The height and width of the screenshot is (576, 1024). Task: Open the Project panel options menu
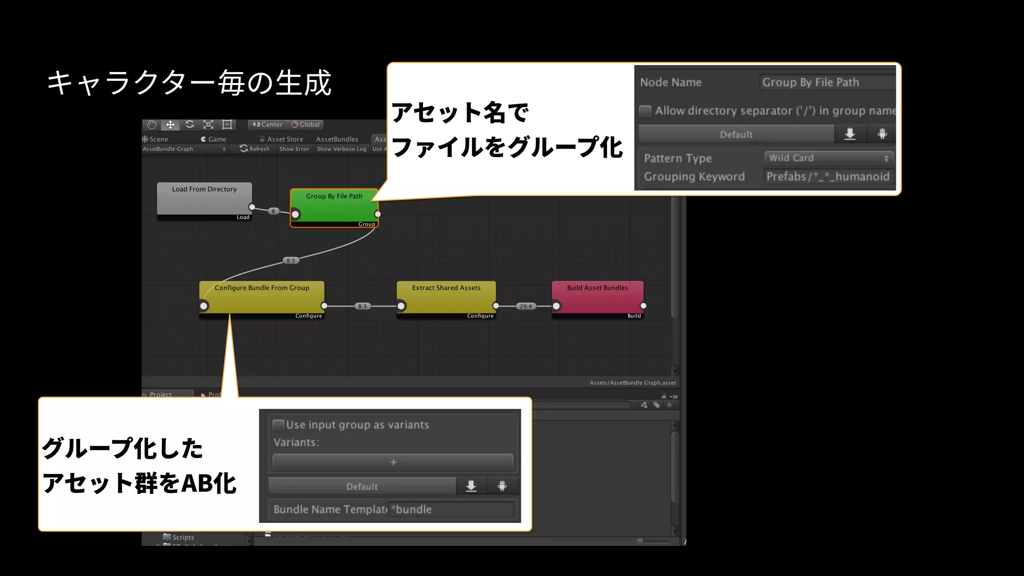(674, 396)
